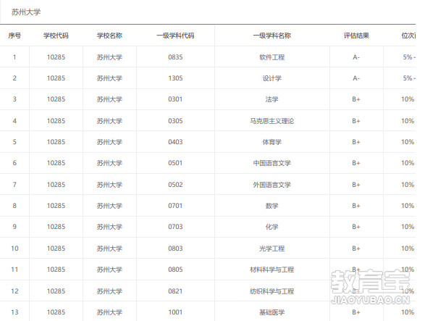Select the 基础医学 cell
This screenshot has width=425, height=321.
272,312
